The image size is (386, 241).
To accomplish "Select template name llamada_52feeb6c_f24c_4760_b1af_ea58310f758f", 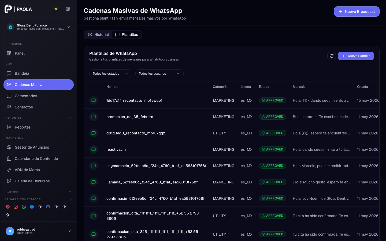I will click(152, 182).
